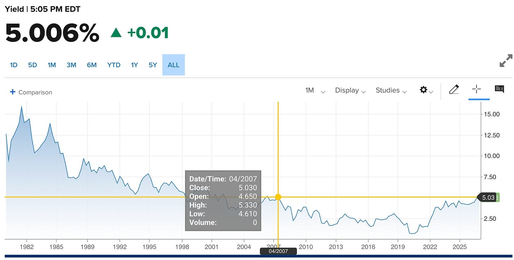Select the pencil draw tool icon
This screenshot has width=514, height=260.
454,89
